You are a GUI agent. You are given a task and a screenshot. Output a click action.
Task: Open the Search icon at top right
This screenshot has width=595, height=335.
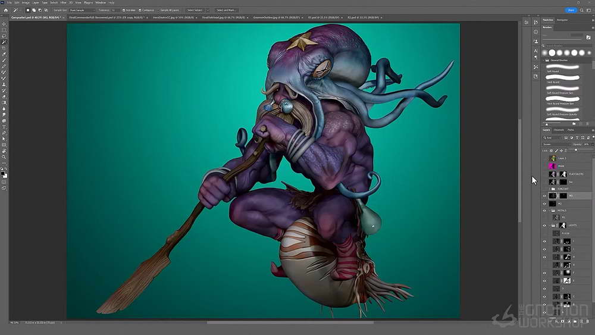(582, 10)
